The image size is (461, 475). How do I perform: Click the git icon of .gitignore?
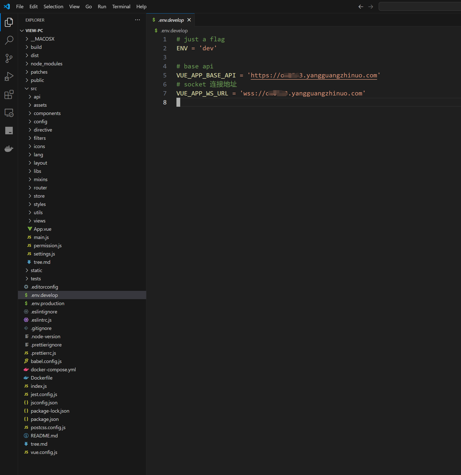(26, 328)
